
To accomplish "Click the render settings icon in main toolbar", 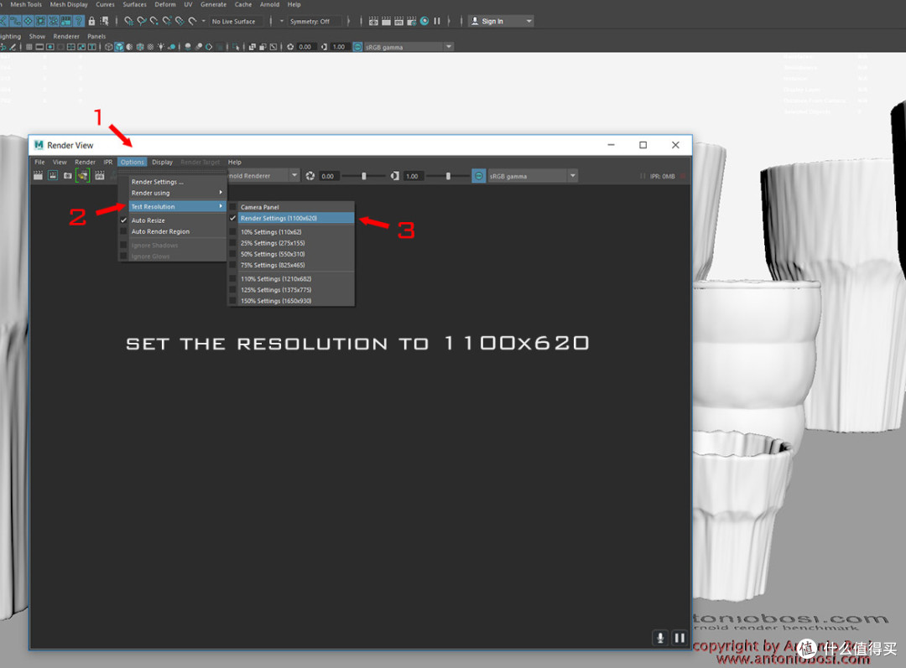I will click(411, 21).
